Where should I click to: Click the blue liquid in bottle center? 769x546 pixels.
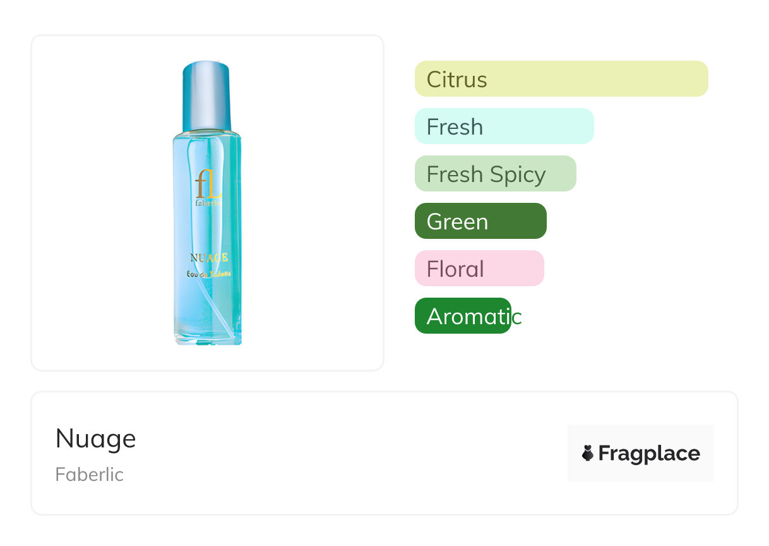207,227
